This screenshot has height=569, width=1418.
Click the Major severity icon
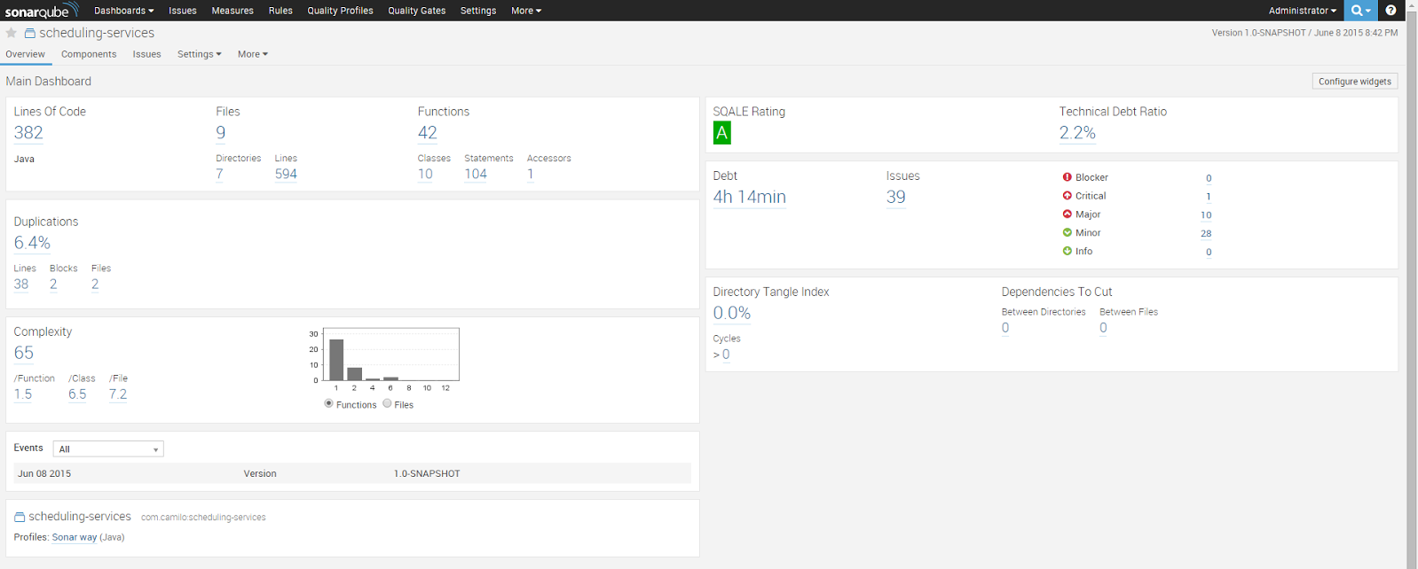coord(1067,214)
